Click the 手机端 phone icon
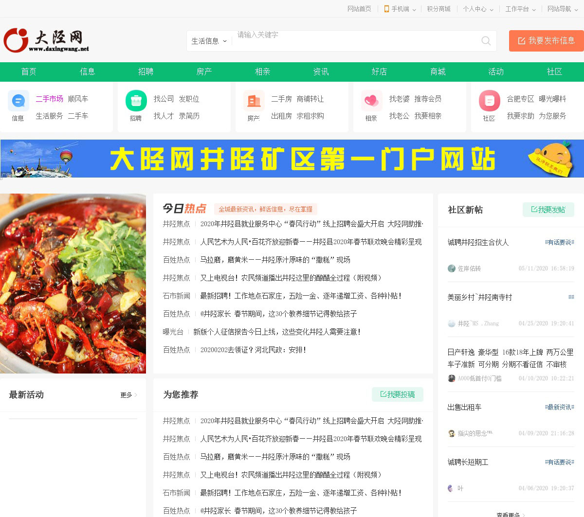584x517 pixels. (x=386, y=9)
